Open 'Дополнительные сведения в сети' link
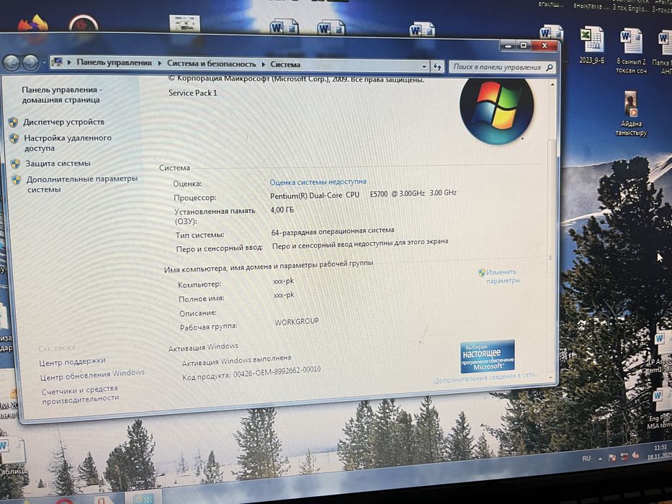 (486, 377)
